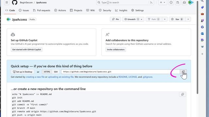
Task: Star the JpaAccess repository
Action: coord(177,19)
